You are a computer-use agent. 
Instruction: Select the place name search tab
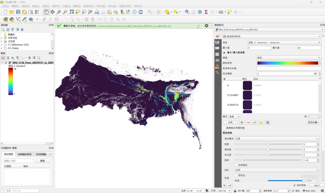point(9,154)
